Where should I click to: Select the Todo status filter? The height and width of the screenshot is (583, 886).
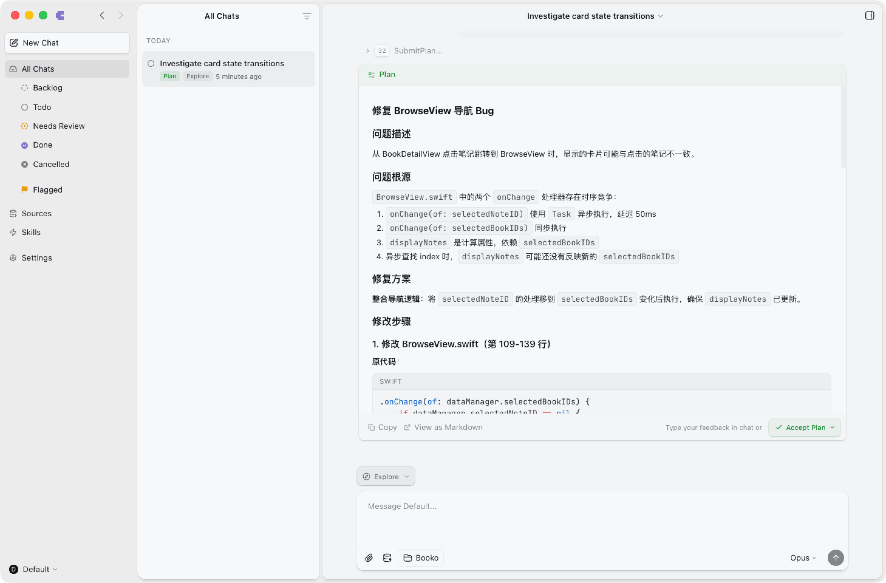coord(42,107)
